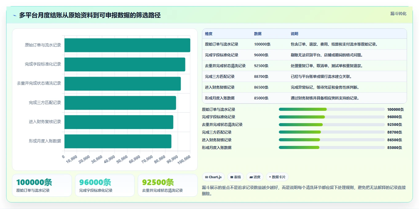Image resolution: width=419 pixels, height=209 pixels.
Task: Click the 92500条 data card
Action: point(168,185)
